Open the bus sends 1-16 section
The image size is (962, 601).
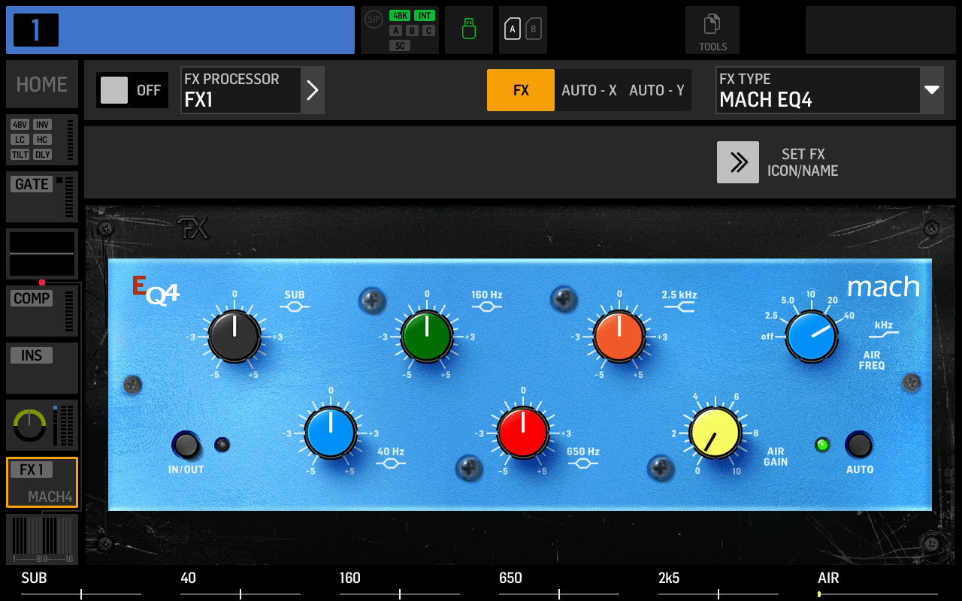point(42,539)
